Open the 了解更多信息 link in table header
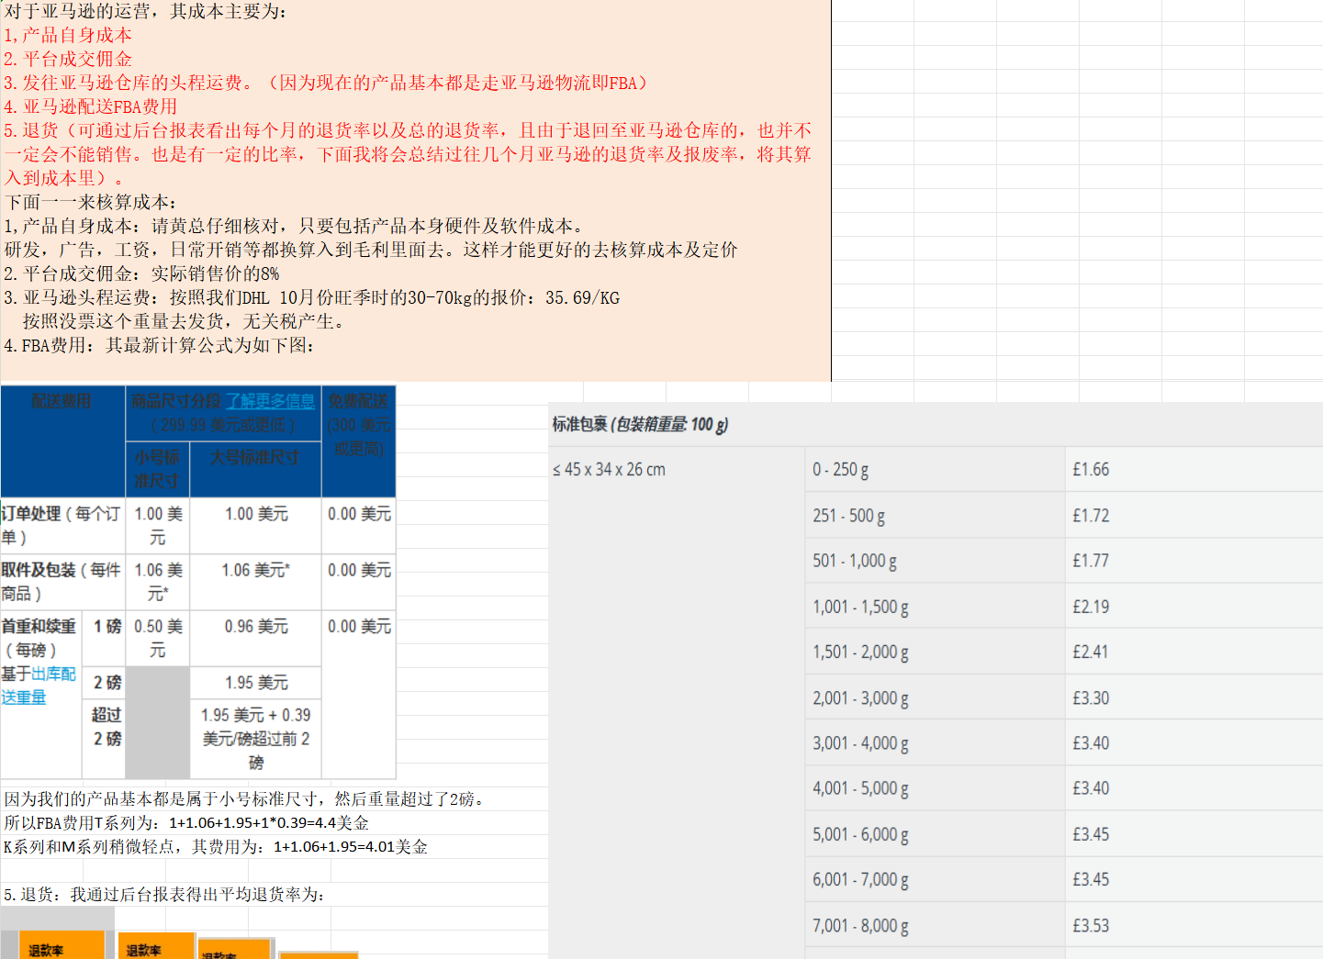Screen dimensions: 1323x959 point(270,401)
